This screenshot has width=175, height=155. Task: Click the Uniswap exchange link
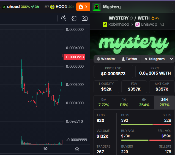146,25
